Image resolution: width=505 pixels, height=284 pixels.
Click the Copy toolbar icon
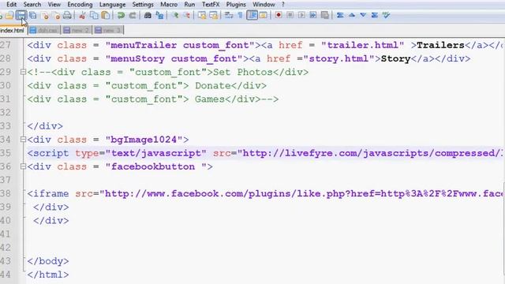(94, 15)
